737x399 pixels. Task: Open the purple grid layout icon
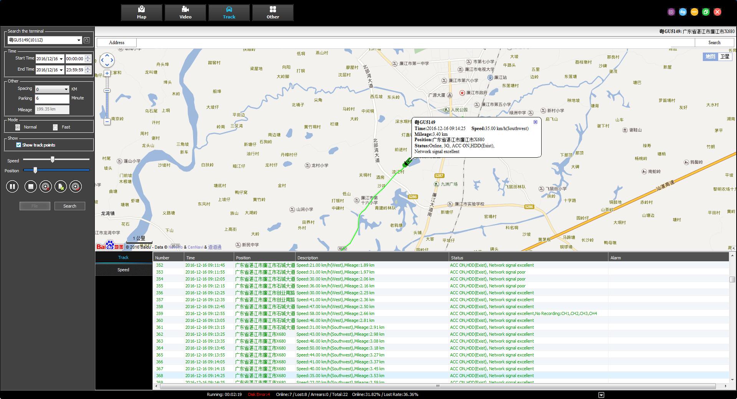671,12
